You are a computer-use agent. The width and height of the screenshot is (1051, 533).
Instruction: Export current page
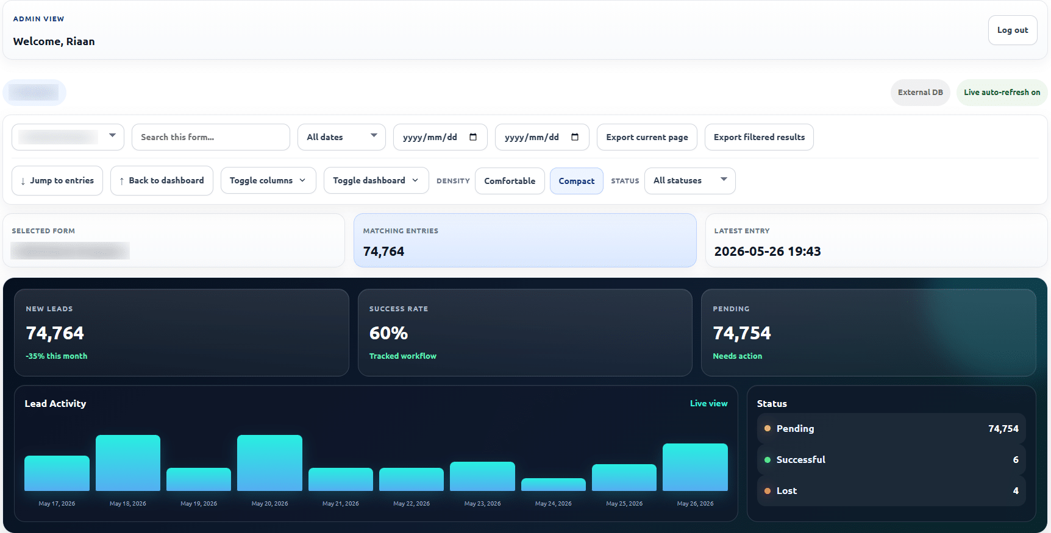(647, 137)
